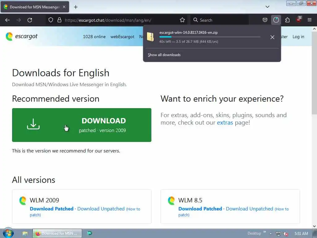Click the padlock site security icon
317x238 pixels.
(x=59, y=20)
